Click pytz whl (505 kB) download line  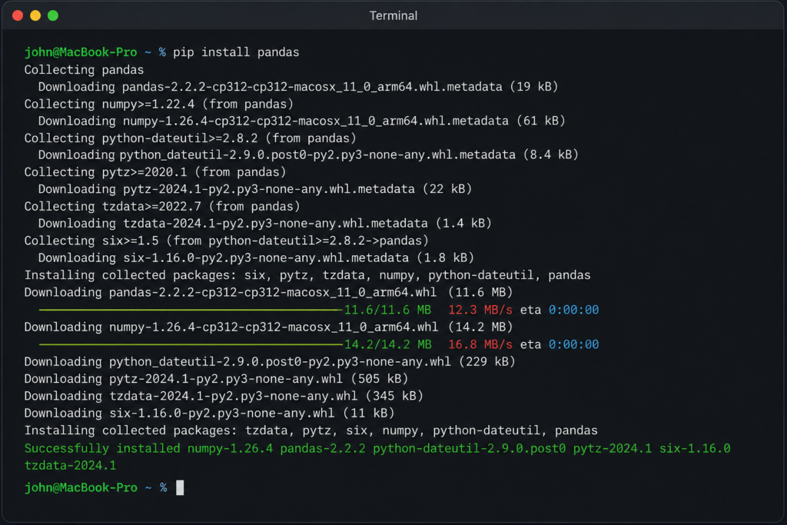click(x=216, y=379)
